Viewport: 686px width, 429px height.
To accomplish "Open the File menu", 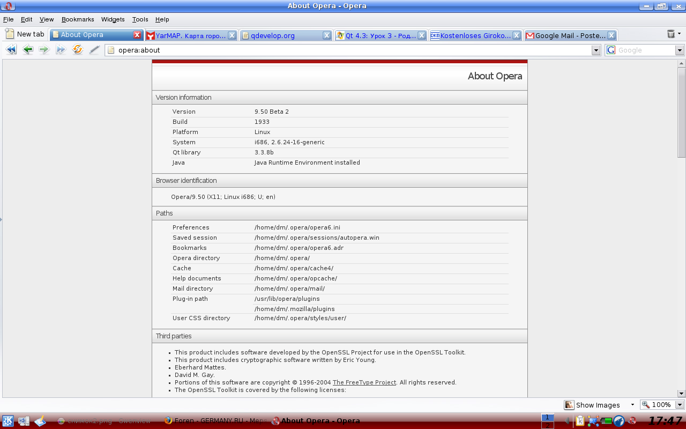I will (8, 19).
